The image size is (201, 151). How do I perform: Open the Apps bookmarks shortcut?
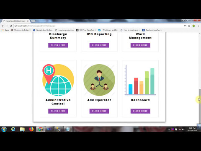click(5, 30)
